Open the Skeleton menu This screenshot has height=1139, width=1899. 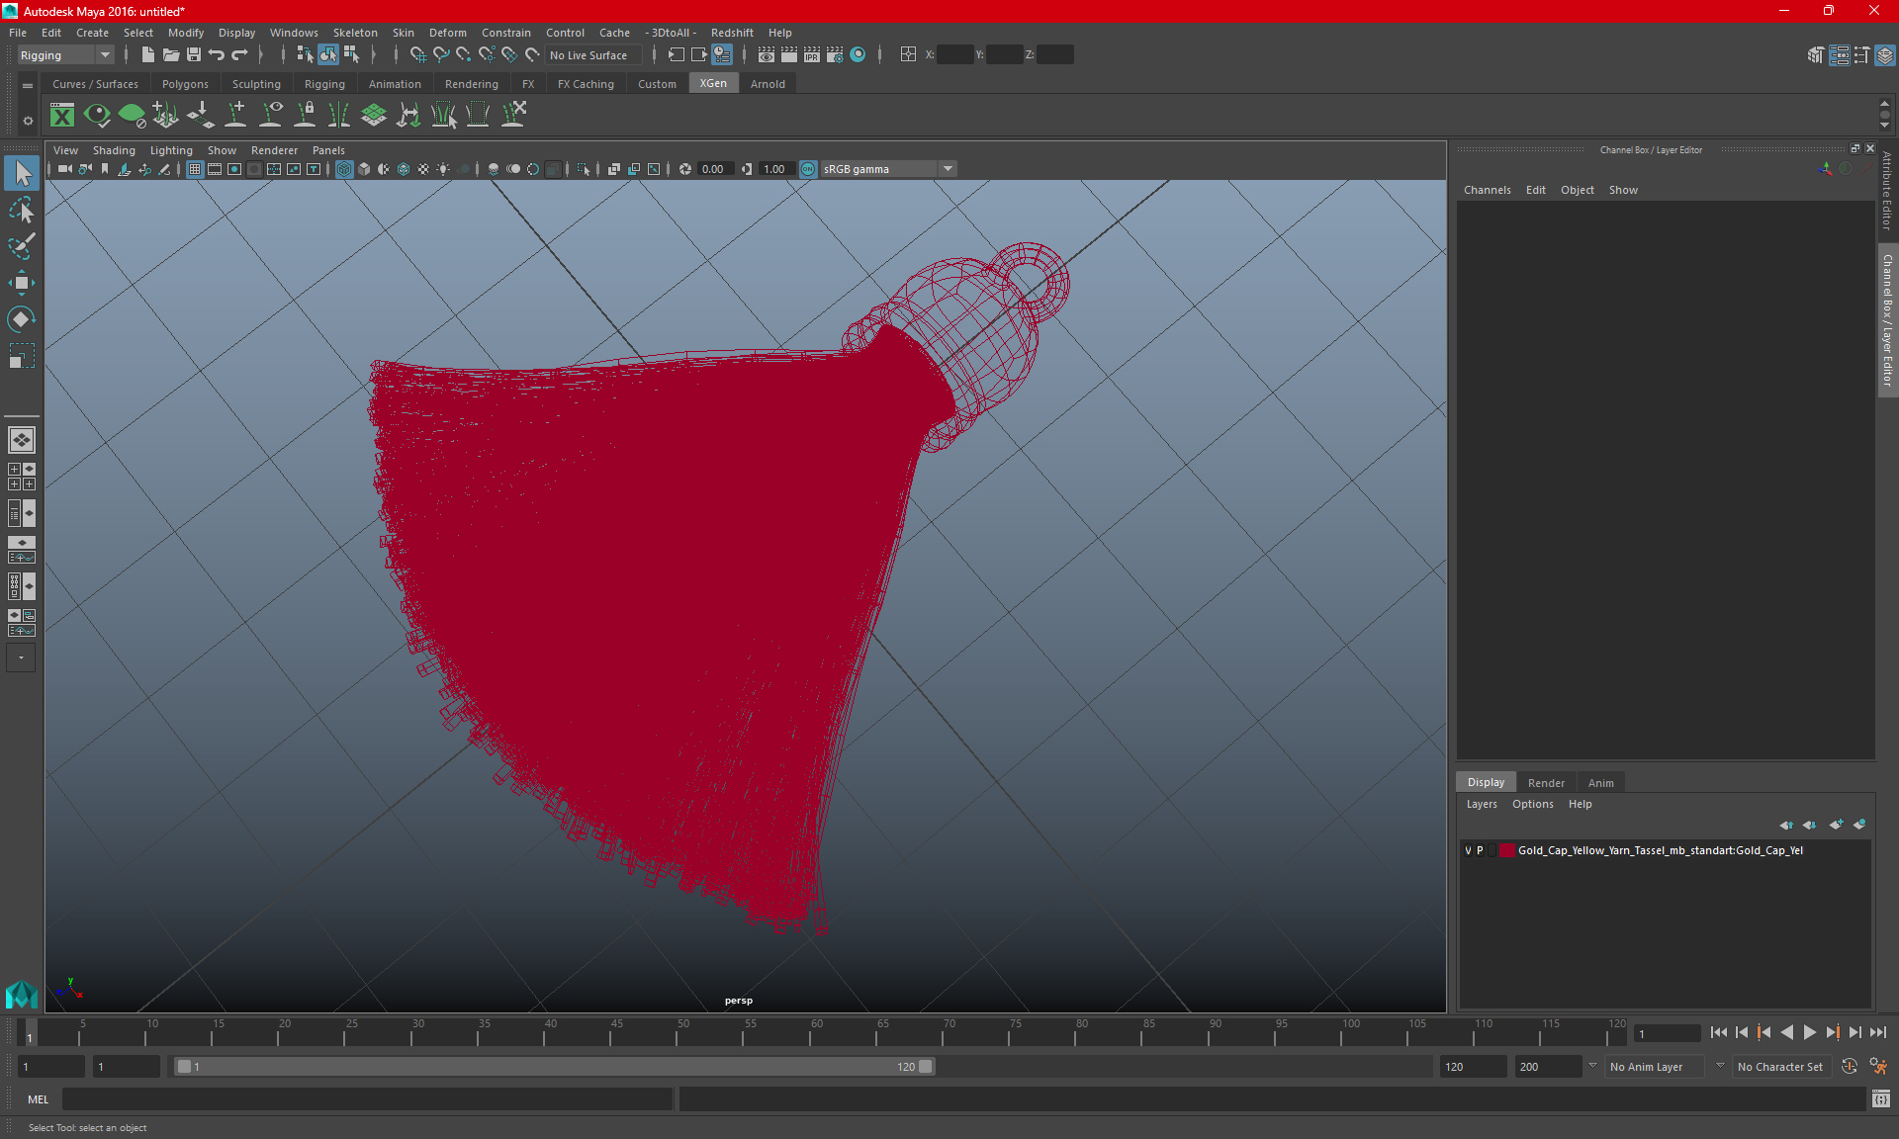(354, 33)
